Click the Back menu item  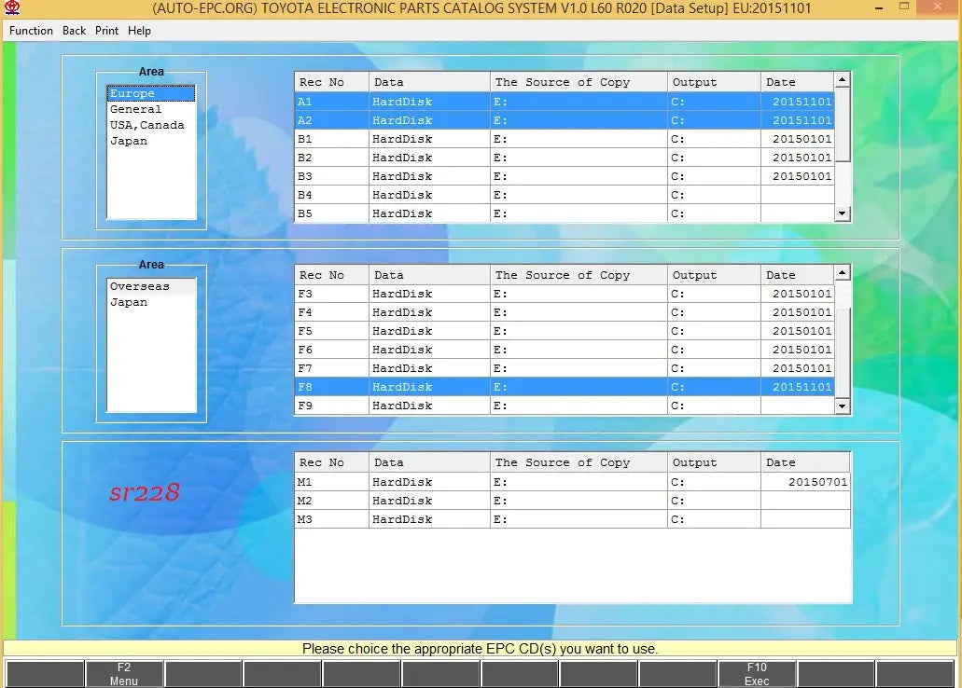(74, 30)
